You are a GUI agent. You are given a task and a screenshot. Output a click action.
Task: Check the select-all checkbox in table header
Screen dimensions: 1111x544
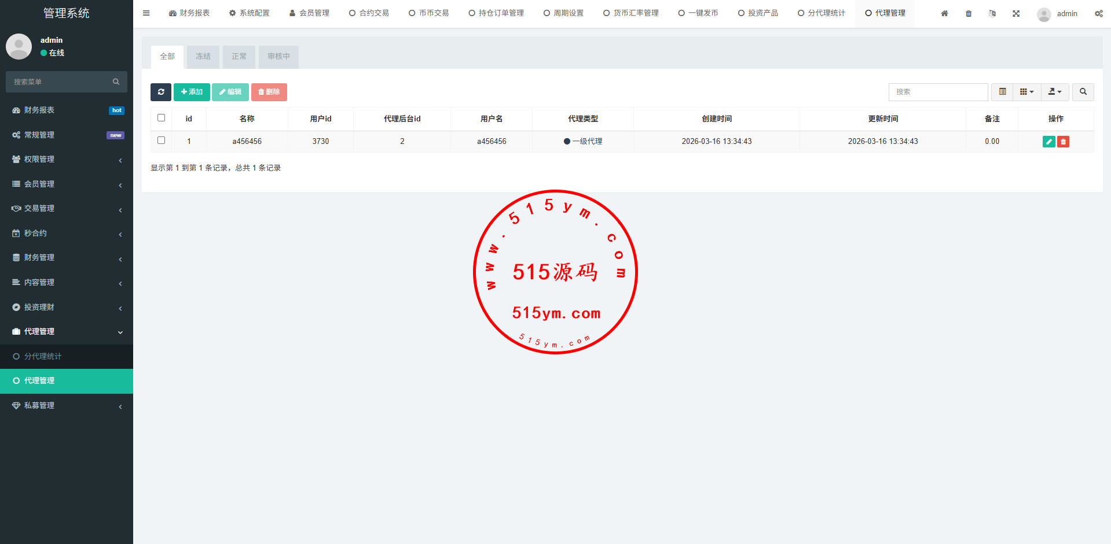162,118
